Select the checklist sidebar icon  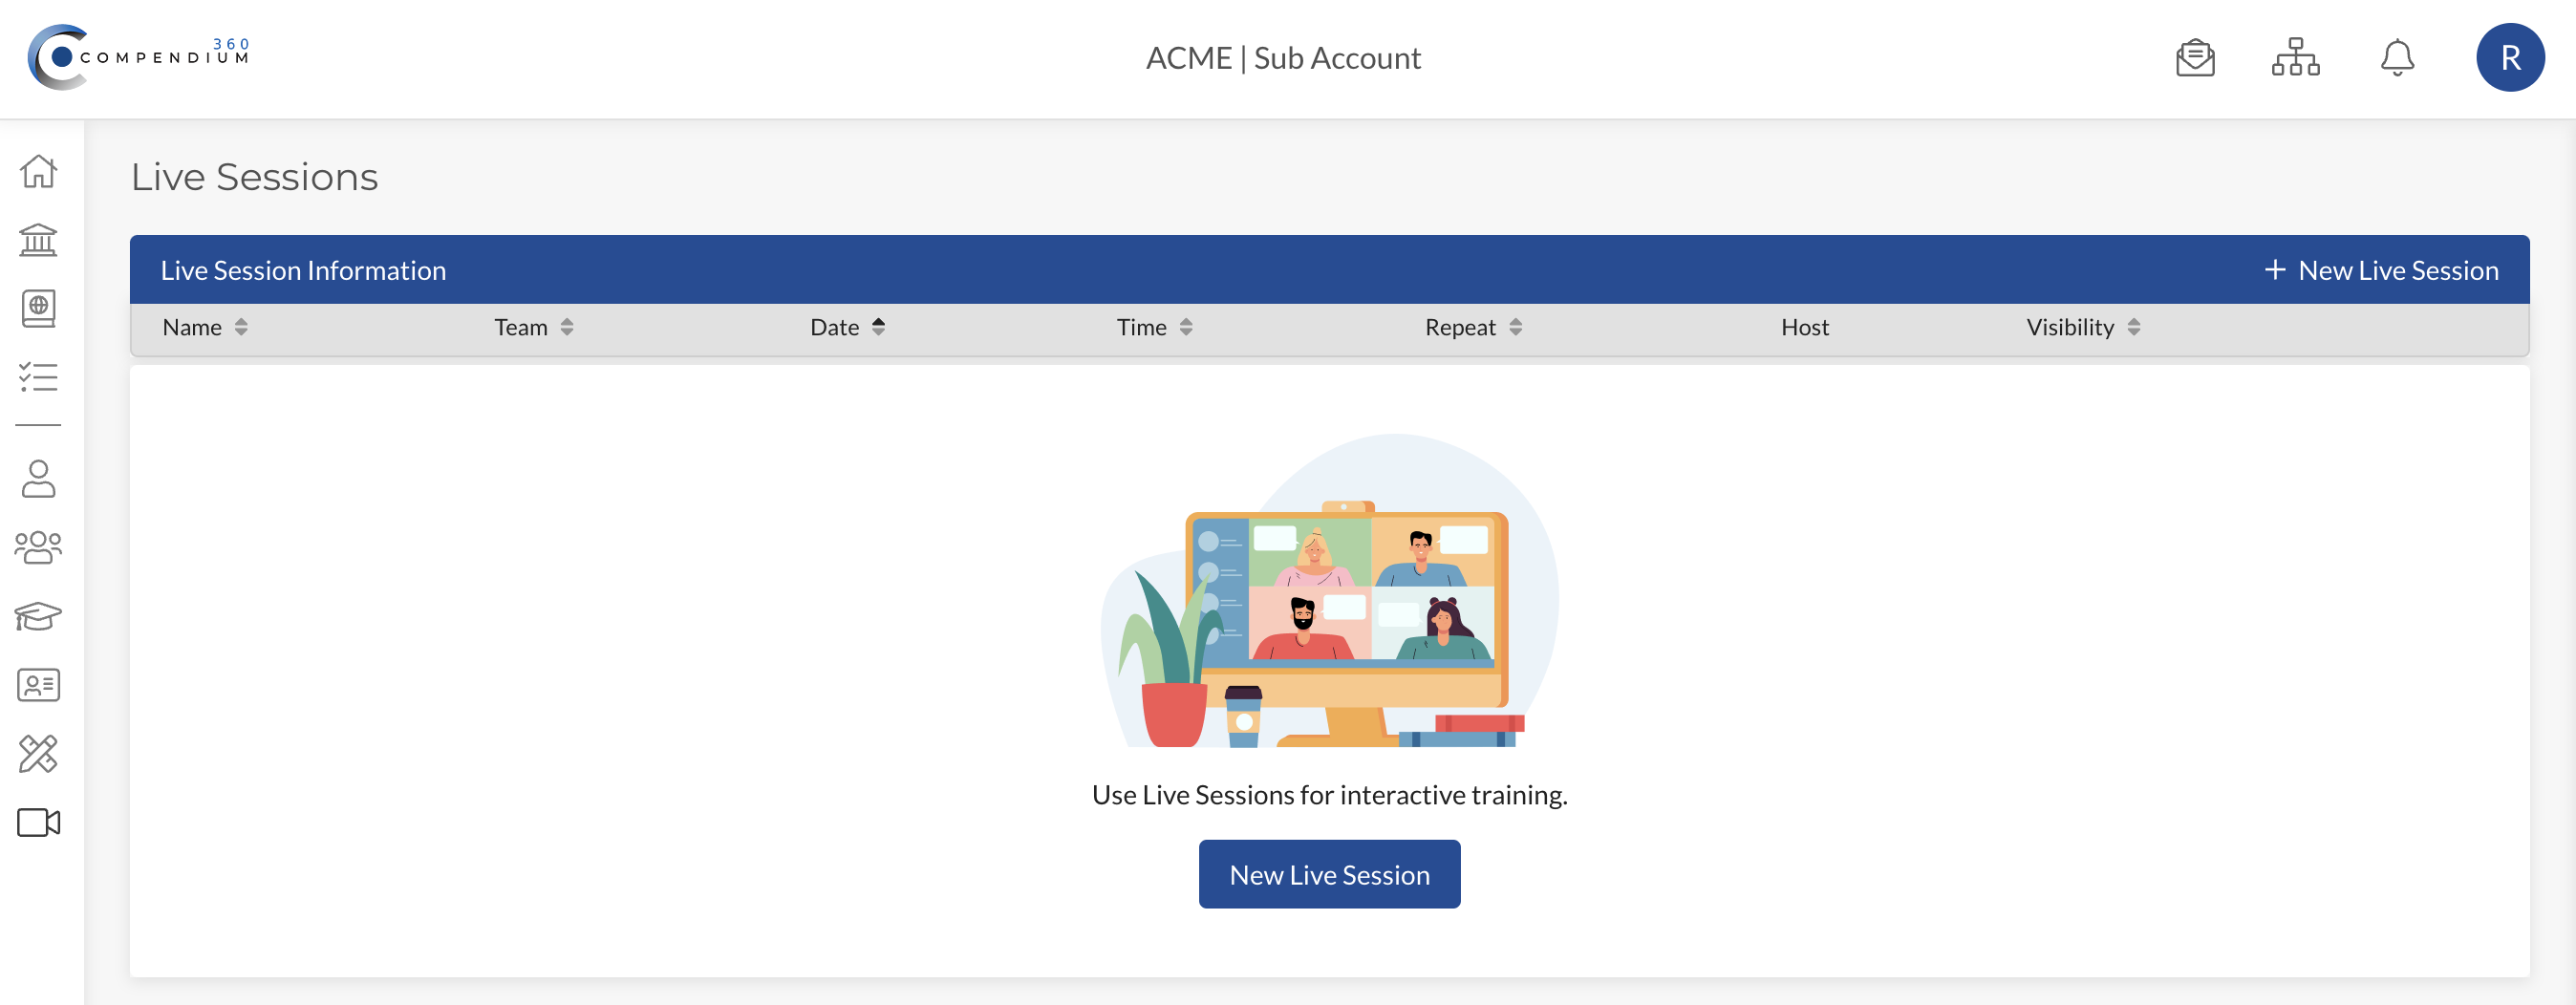click(38, 377)
